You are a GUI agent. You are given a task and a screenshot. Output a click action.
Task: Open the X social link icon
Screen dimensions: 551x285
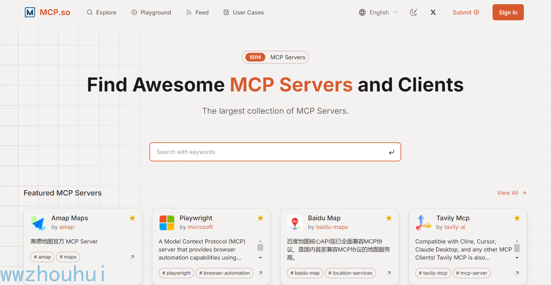(433, 12)
